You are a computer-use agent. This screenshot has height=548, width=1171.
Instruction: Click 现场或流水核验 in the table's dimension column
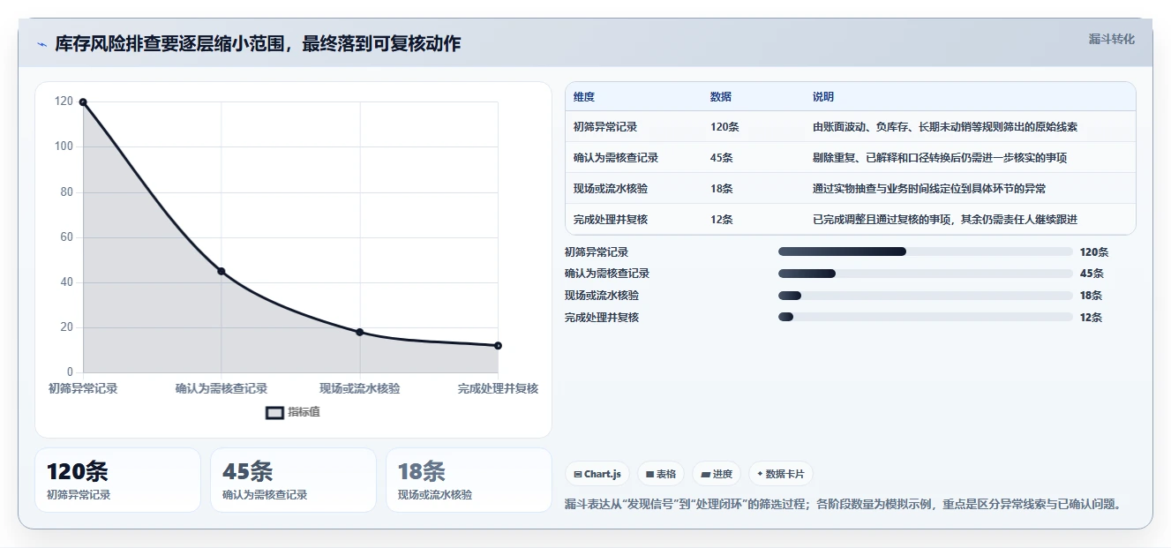pyautogui.click(x=611, y=189)
